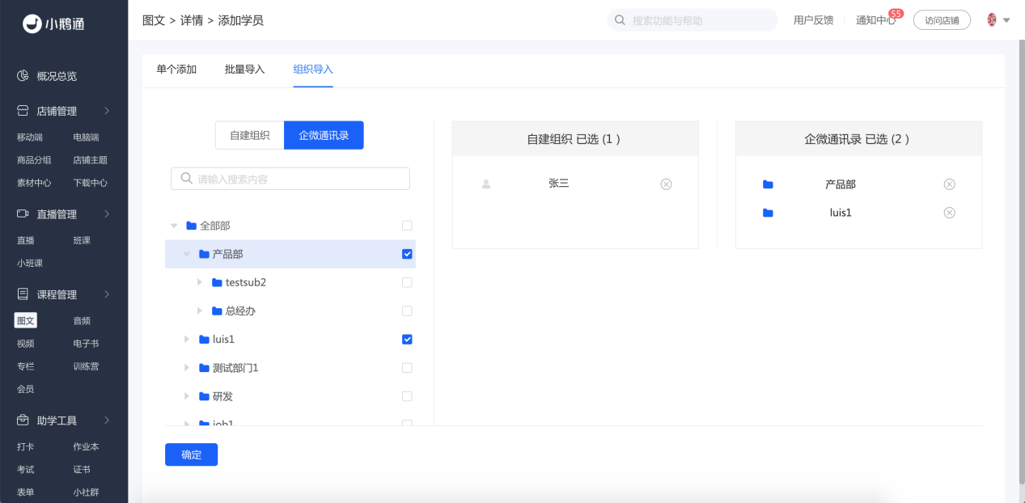
Task: Expand the 店铺管理 sidebar chevron
Action: [x=107, y=111]
